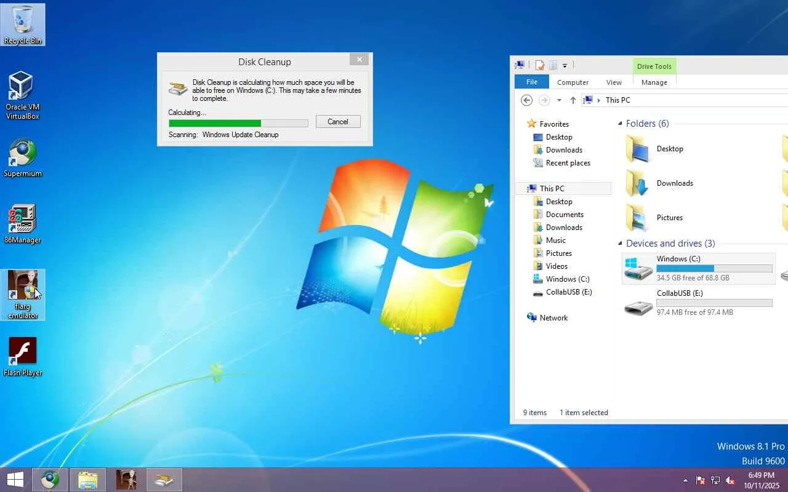Open the address bar chevron before This PC

tap(598, 100)
